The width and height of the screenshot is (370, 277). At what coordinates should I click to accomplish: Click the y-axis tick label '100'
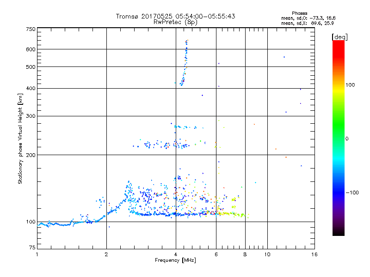[x=31, y=222]
